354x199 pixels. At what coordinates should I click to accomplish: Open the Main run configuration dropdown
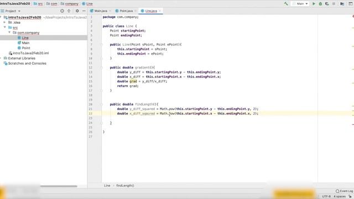[x=300, y=4]
